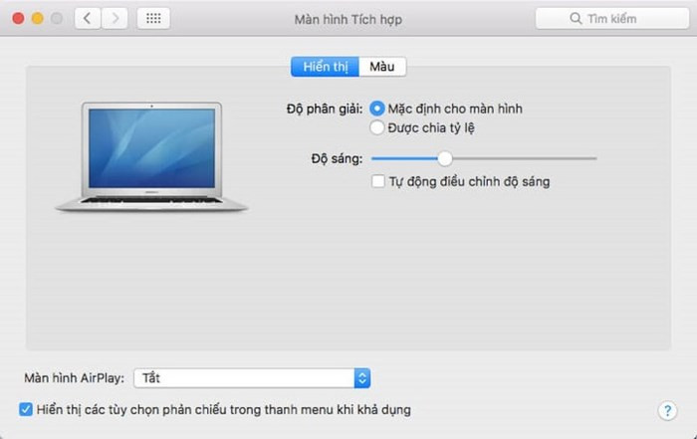697x439 pixels.
Task: Click the MacBook display image
Action: coord(151,156)
